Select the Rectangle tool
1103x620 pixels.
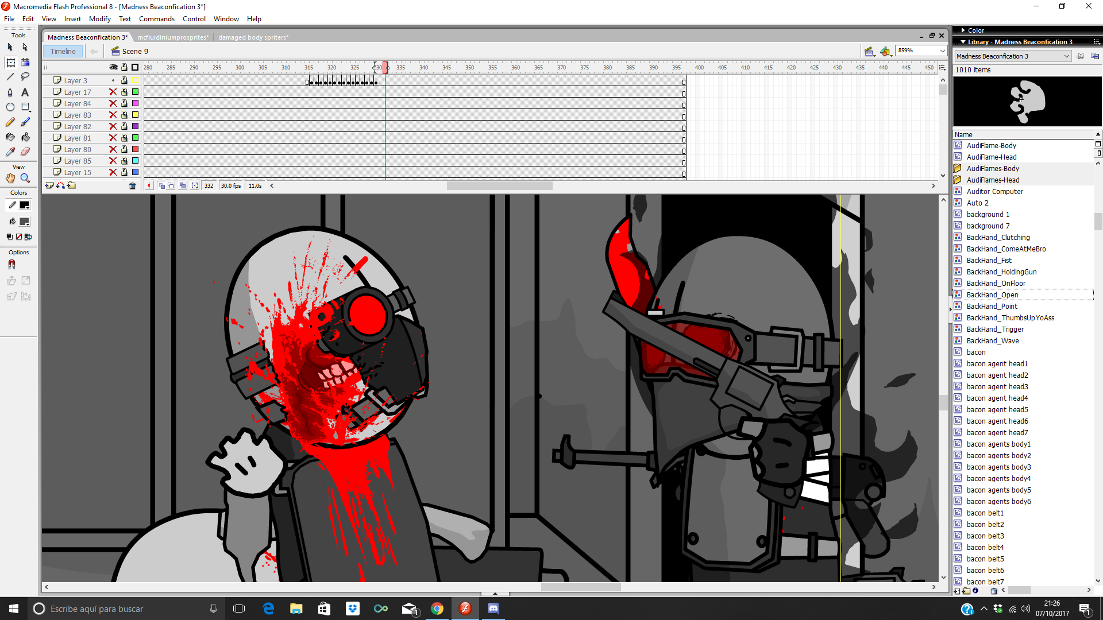(25, 107)
